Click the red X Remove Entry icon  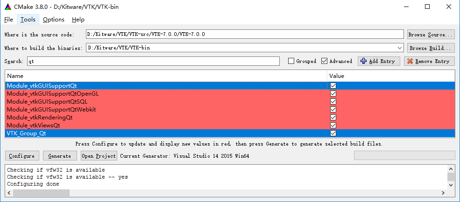pyautogui.click(x=410, y=61)
